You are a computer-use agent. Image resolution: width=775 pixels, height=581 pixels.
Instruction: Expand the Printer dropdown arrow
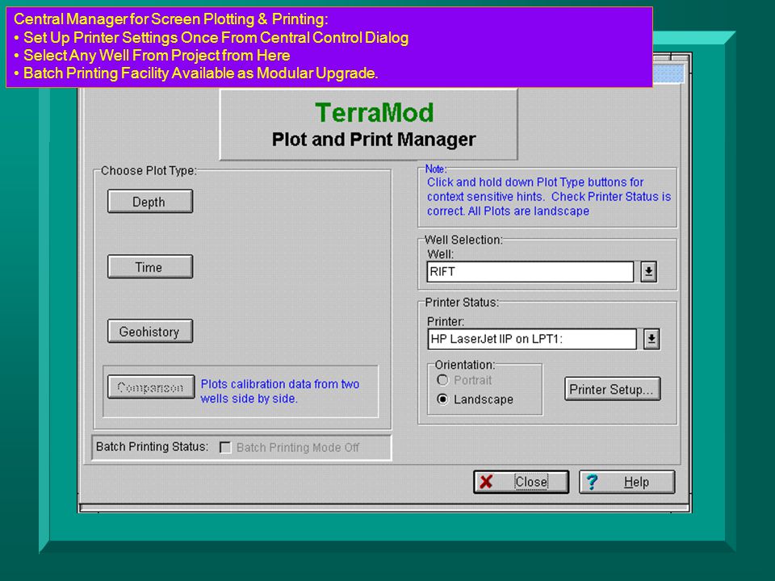point(651,340)
